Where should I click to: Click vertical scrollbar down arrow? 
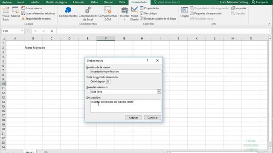270,148
